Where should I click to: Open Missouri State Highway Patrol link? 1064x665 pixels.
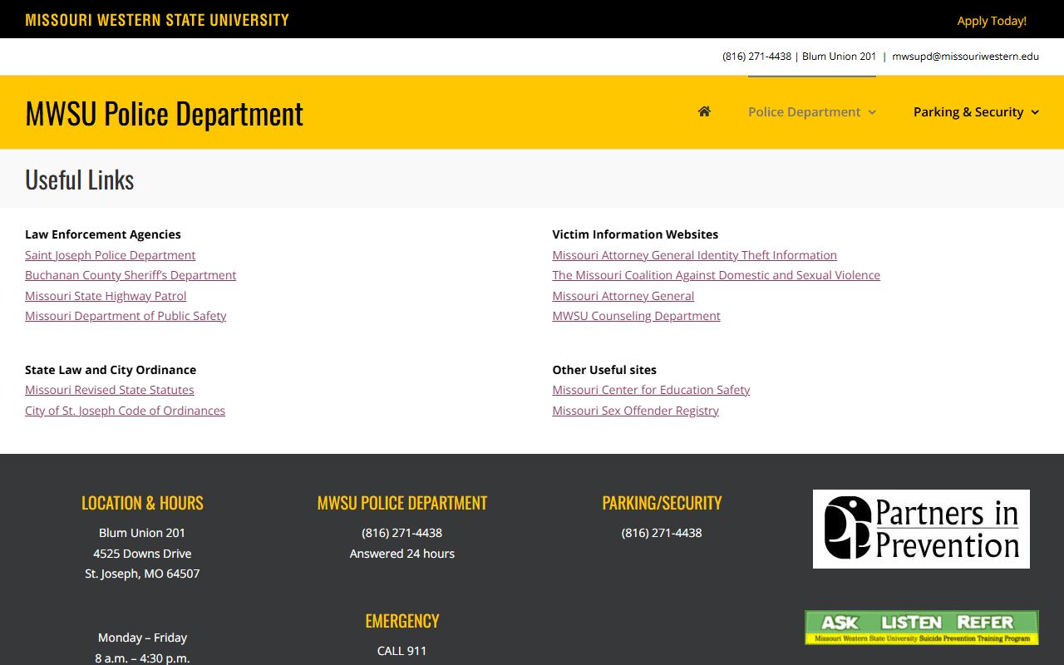point(106,296)
